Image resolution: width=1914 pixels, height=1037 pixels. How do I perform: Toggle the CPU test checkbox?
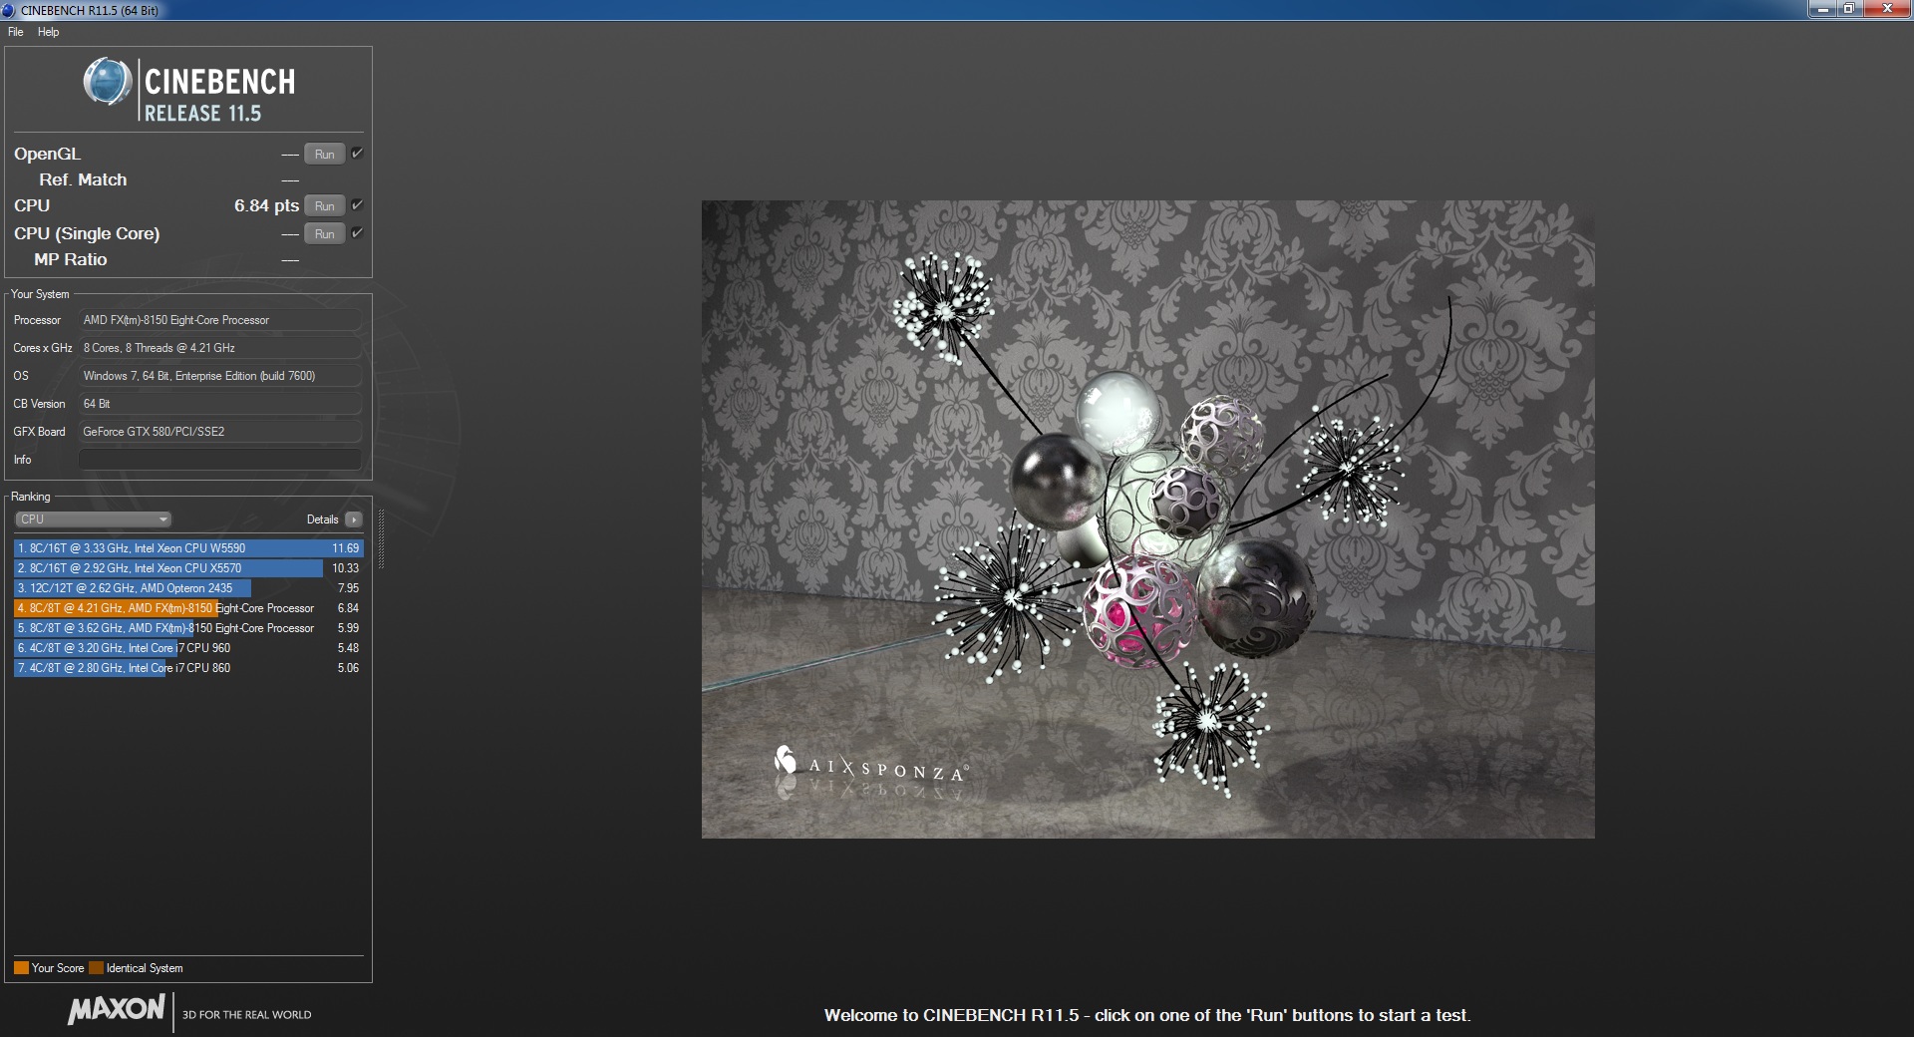tap(357, 204)
